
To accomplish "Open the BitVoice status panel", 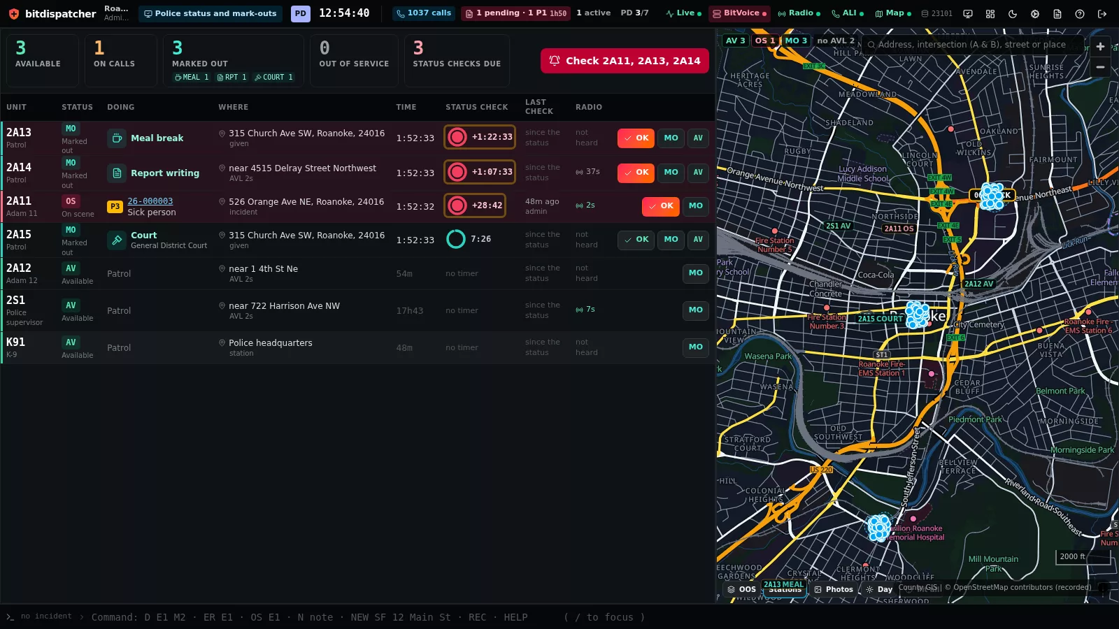I will point(739,13).
